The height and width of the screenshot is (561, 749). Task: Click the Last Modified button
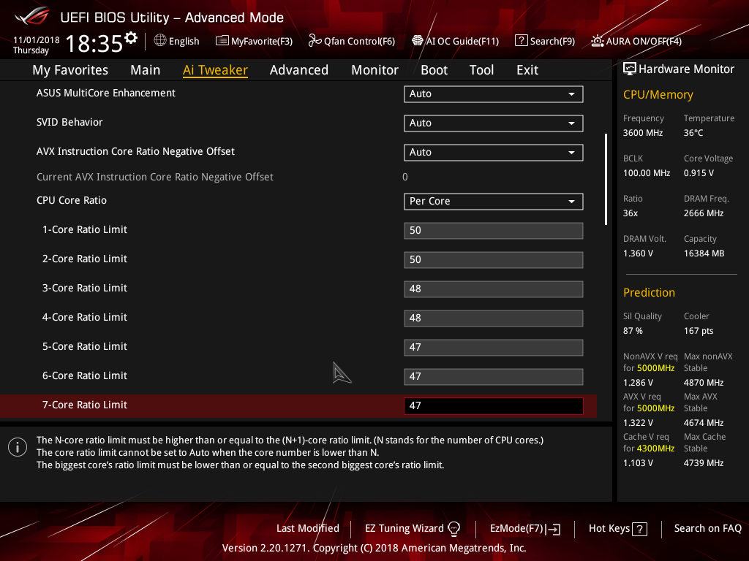click(308, 529)
